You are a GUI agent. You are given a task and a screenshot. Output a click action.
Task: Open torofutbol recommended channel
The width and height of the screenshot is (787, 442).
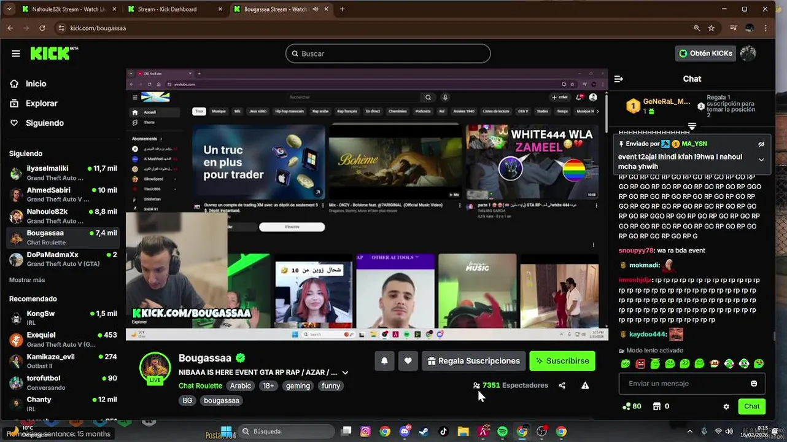point(63,382)
